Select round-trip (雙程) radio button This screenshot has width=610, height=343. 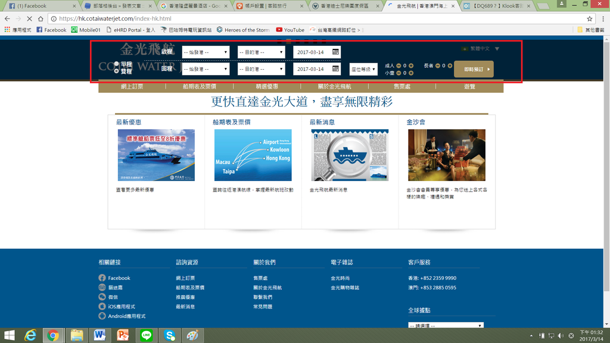point(116,71)
